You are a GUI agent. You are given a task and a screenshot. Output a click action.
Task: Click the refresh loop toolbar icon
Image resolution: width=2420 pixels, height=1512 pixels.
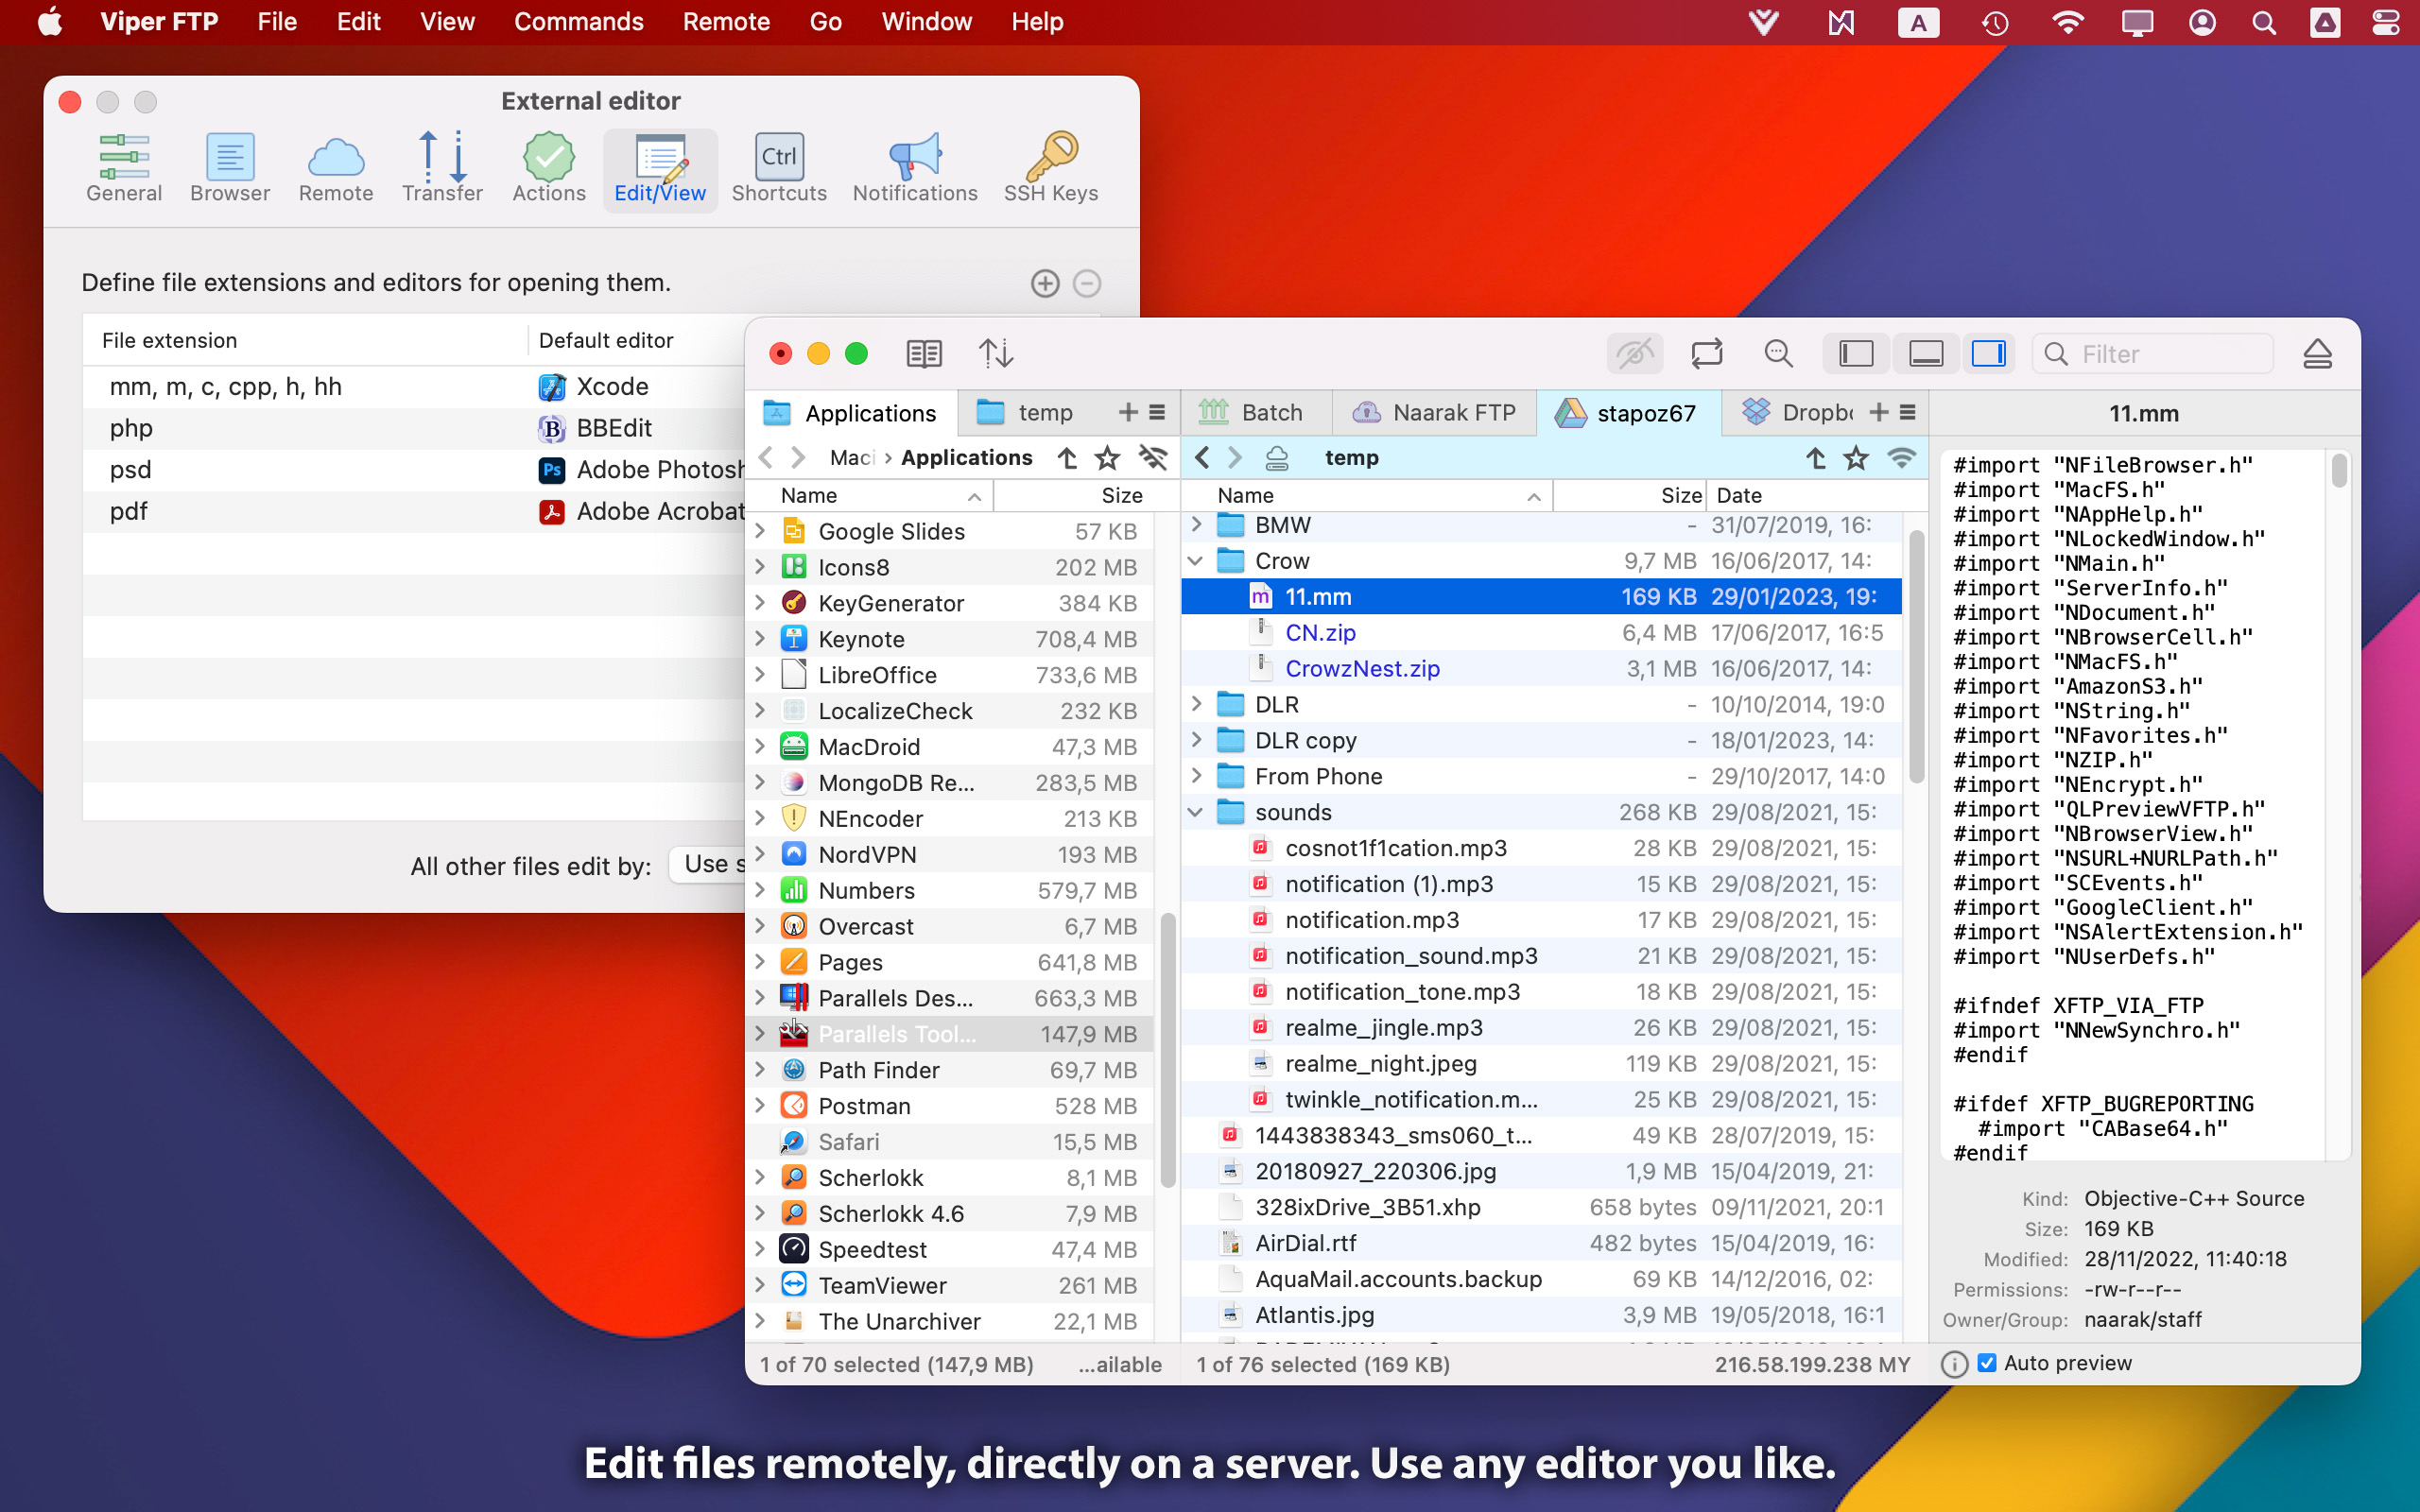coord(1706,353)
